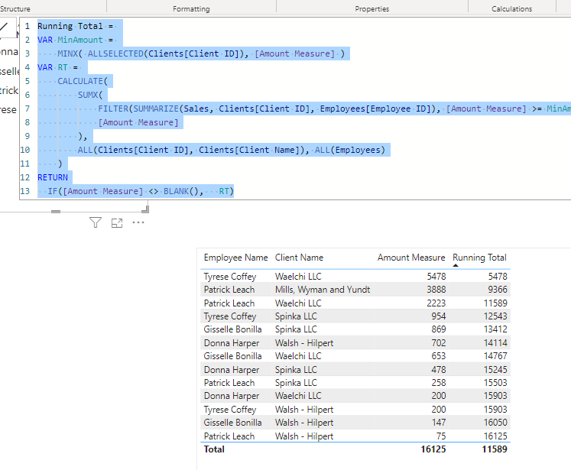Select Patrick Leach in Spinka LLC row
The width and height of the screenshot is (571, 470).
[229, 383]
